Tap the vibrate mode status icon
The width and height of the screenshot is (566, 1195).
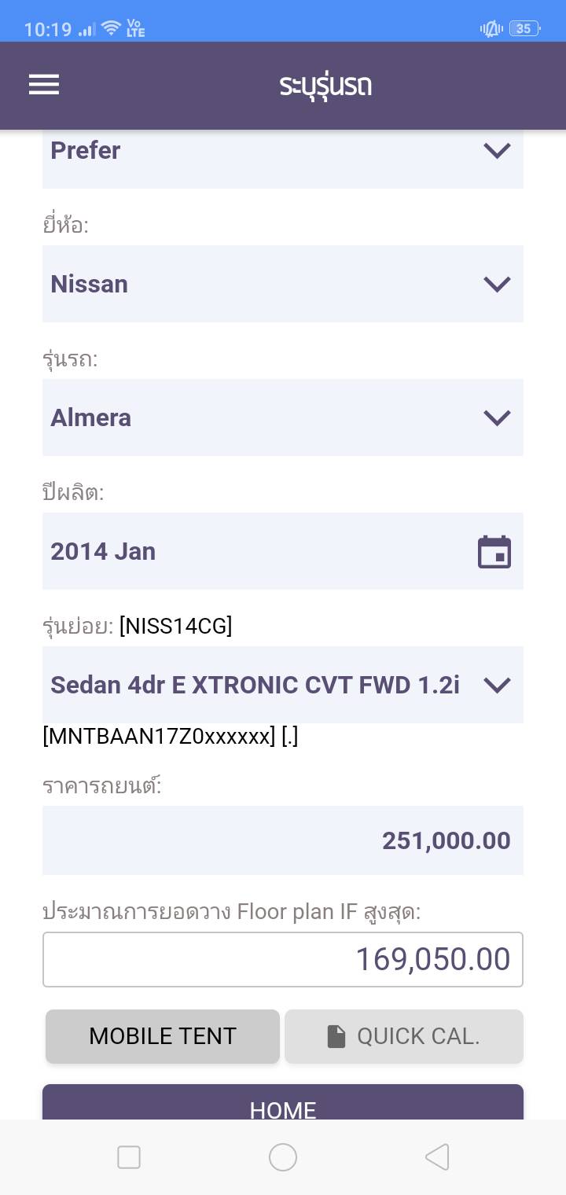[491, 29]
